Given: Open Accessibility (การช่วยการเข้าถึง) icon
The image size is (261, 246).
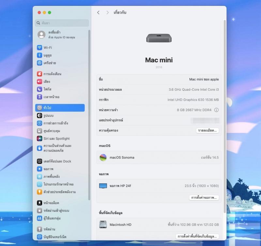Looking at the screenshot, I should click(39, 123).
